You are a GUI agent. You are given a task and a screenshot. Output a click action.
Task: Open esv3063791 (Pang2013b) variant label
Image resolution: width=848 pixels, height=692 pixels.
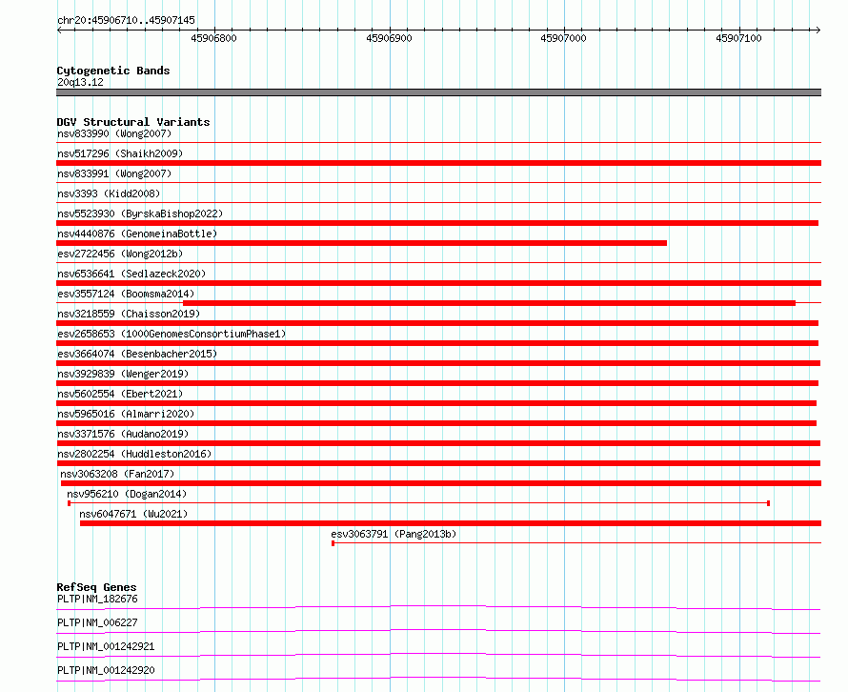394,534
